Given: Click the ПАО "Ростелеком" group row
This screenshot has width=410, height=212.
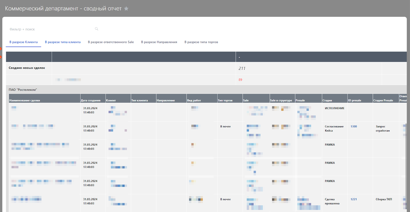Looking at the screenshot, I should tap(23, 90).
